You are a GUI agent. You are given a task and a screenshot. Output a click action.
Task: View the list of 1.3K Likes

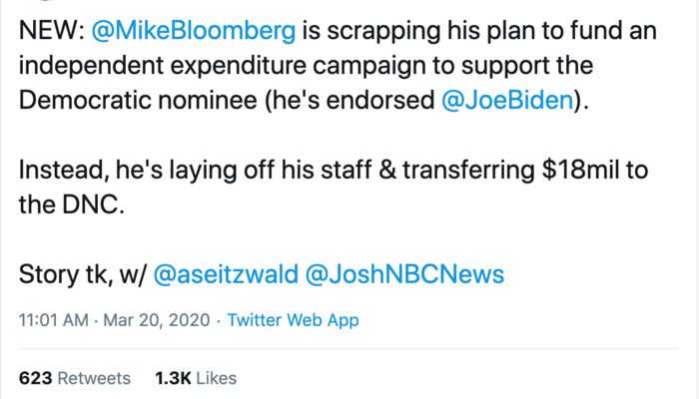click(x=195, y=378)
